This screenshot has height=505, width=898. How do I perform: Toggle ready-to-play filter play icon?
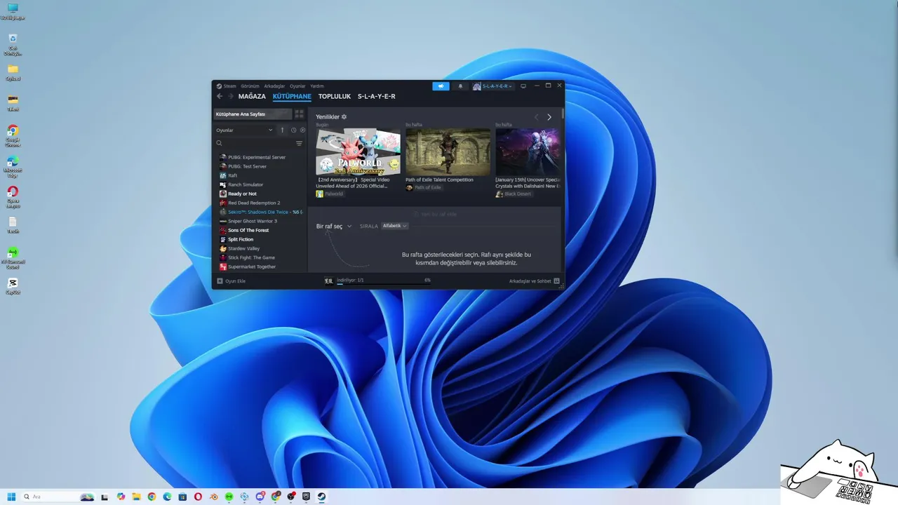pos(303,130)
